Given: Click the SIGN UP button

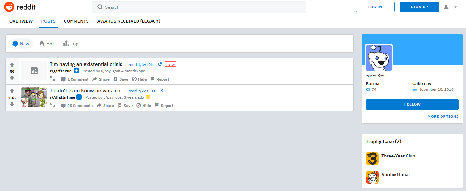Looking at the screenshot, I should tap(419, 7).
